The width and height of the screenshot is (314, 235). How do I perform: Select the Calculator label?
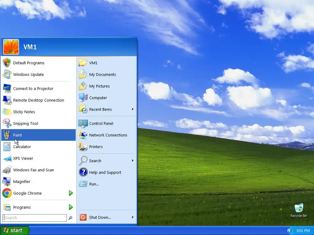coord(22,147)
